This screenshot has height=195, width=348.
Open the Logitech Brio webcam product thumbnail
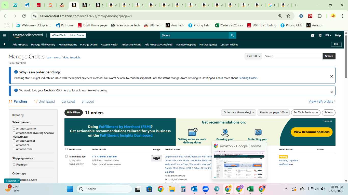[156, 158]
